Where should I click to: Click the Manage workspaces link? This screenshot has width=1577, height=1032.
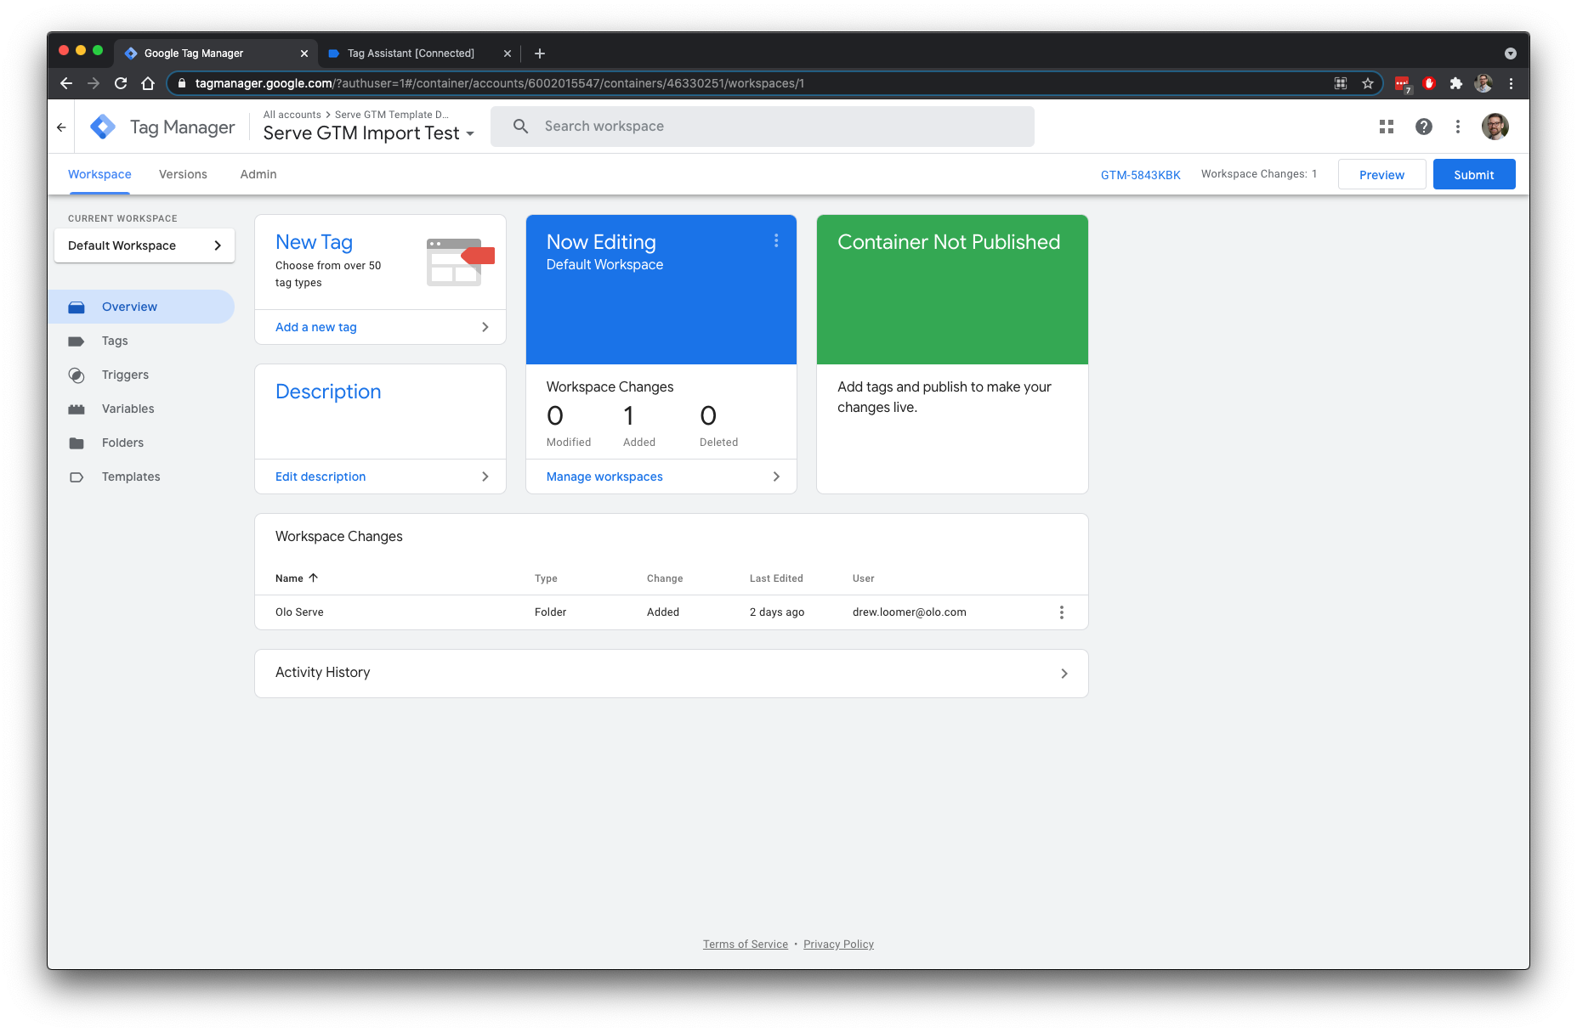click(604, 477)
